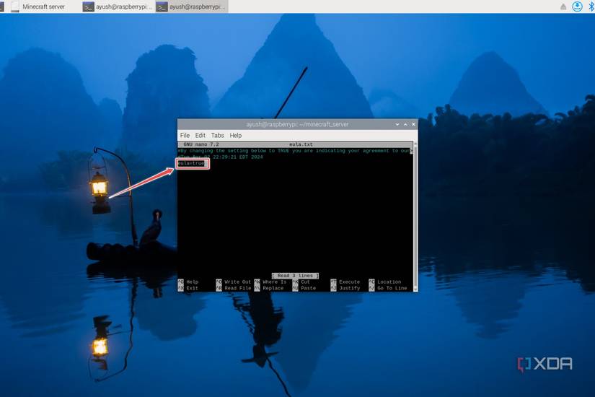Image resolution: width=595 pixels, height=397 pixels.
Task: Open the File menu in terminal
Action: 185,135
